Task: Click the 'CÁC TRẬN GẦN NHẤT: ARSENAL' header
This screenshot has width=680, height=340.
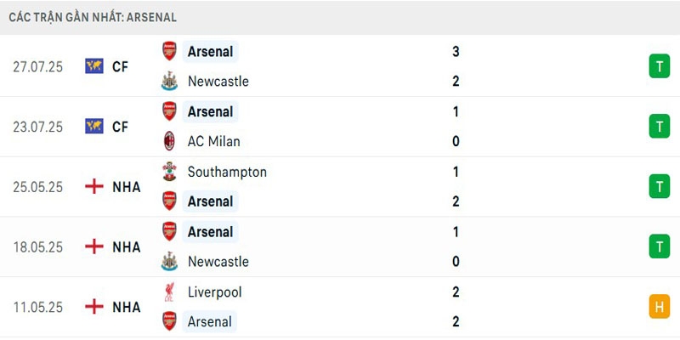Action: [93, 17]
